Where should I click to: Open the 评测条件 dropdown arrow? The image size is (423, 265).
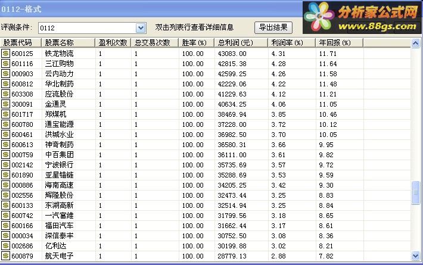141,28
